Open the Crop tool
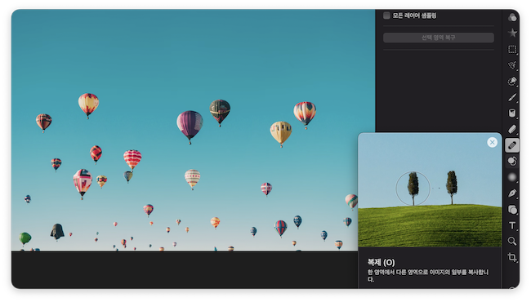This screenshot has width=531, height=302. pos(512,257)
